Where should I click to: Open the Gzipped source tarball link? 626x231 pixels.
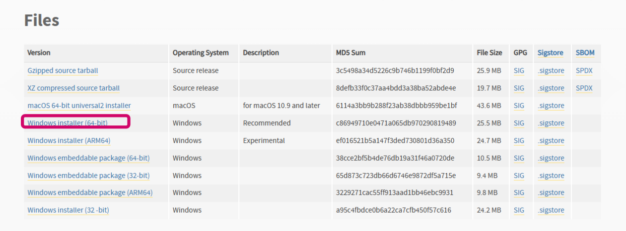[63, 71]
